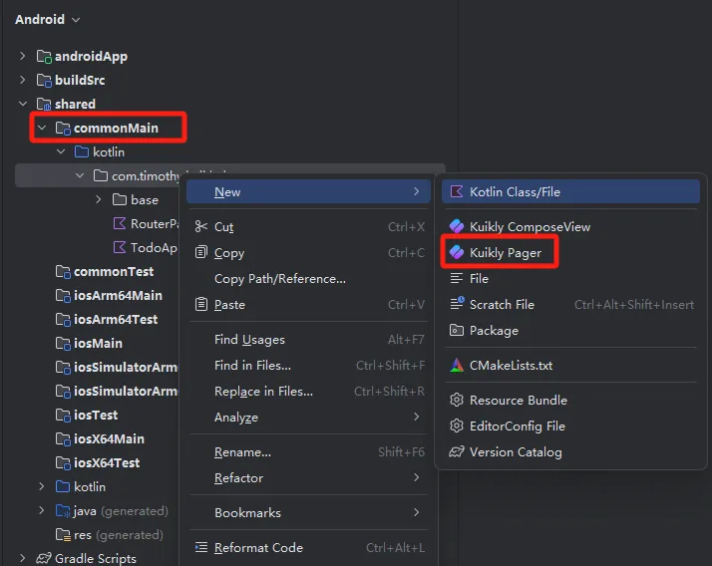Click the Version Catalog elephant icon
The width and height of the screenshot is (712, 566).
point(457,451)
